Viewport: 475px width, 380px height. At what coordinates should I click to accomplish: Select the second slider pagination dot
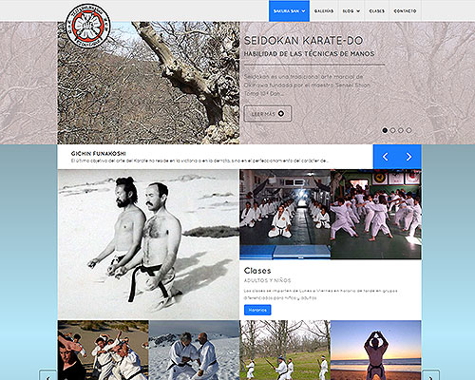coord(392,130)
